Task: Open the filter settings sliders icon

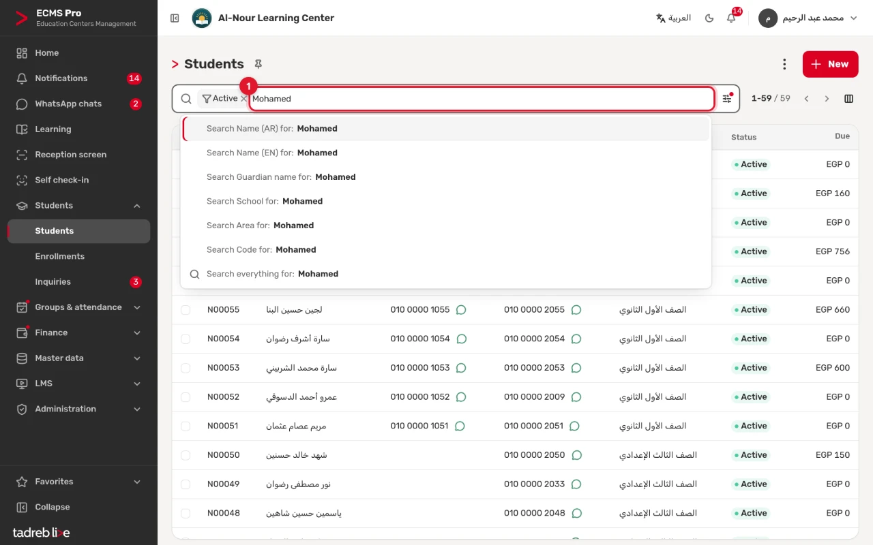Action: pos(727,99)
